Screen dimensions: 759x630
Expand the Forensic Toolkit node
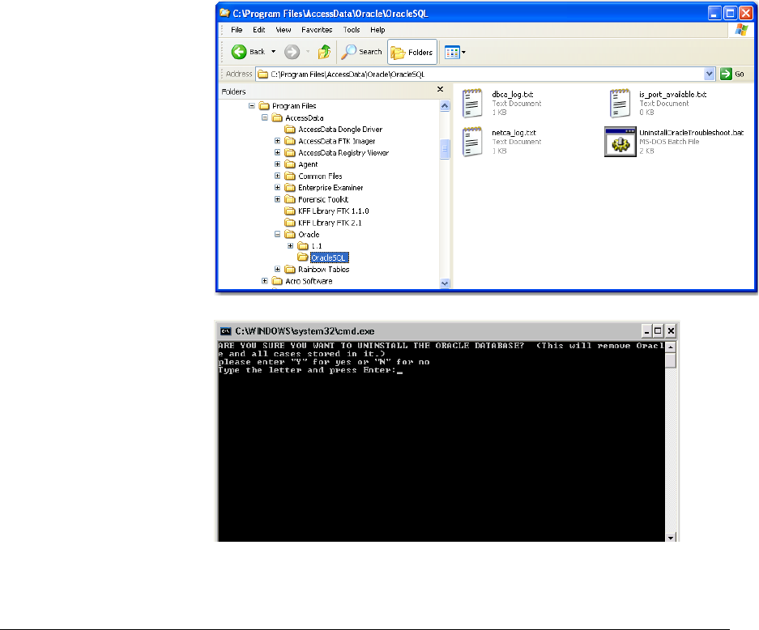click(277, 199)
